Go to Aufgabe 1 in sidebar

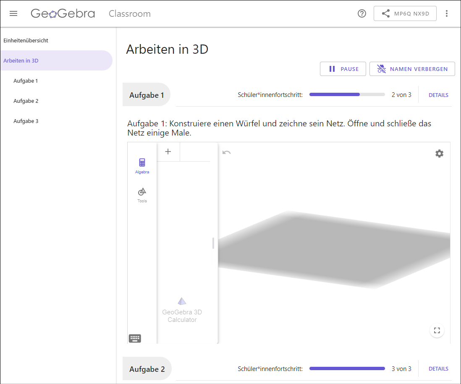click(26, 81)
